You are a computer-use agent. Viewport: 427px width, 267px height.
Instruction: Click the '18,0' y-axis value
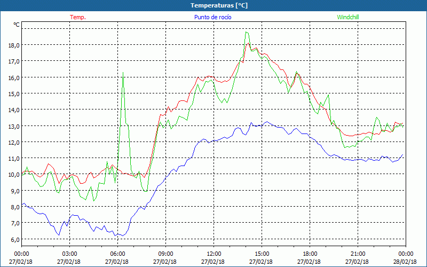(14, 45)
